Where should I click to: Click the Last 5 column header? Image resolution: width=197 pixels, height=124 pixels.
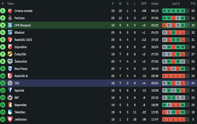(176, 4)
